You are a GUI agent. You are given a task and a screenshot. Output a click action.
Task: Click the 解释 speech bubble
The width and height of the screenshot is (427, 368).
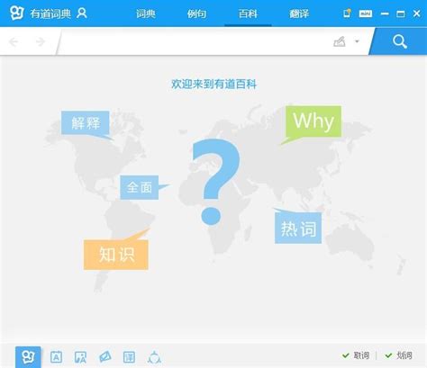click(x=86, y=123)
